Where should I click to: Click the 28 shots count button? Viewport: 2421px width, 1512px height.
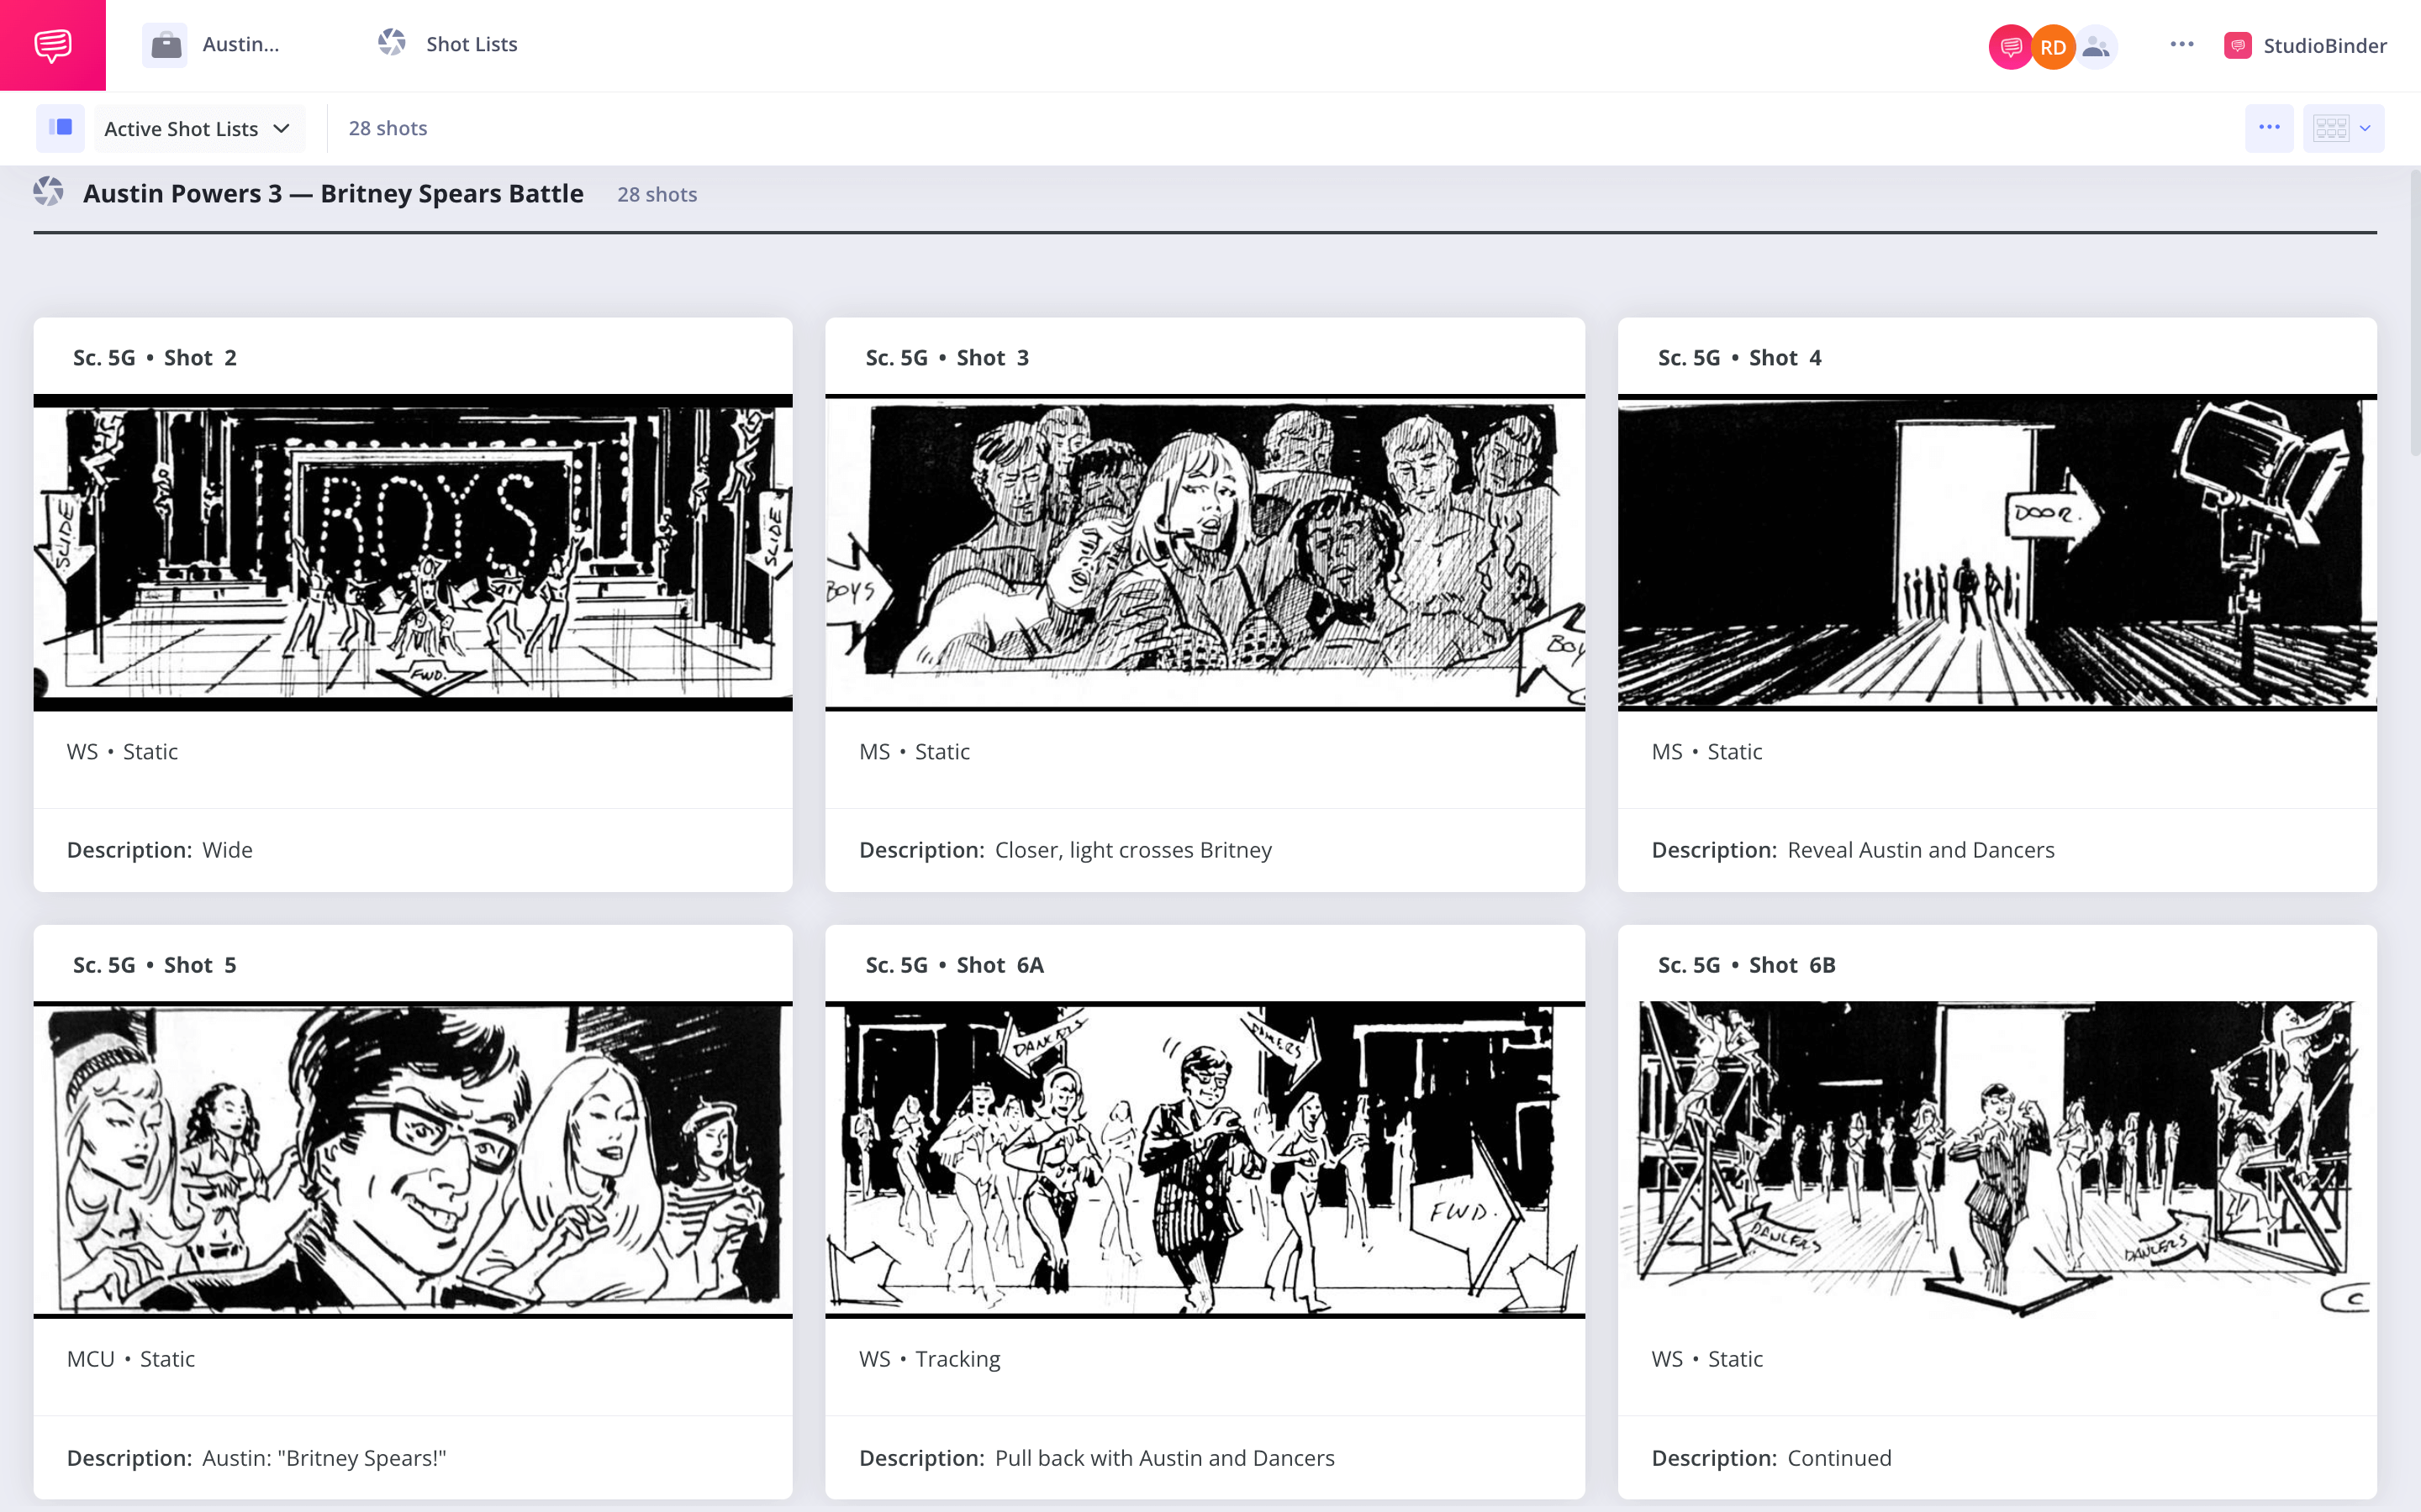(387, 127)
